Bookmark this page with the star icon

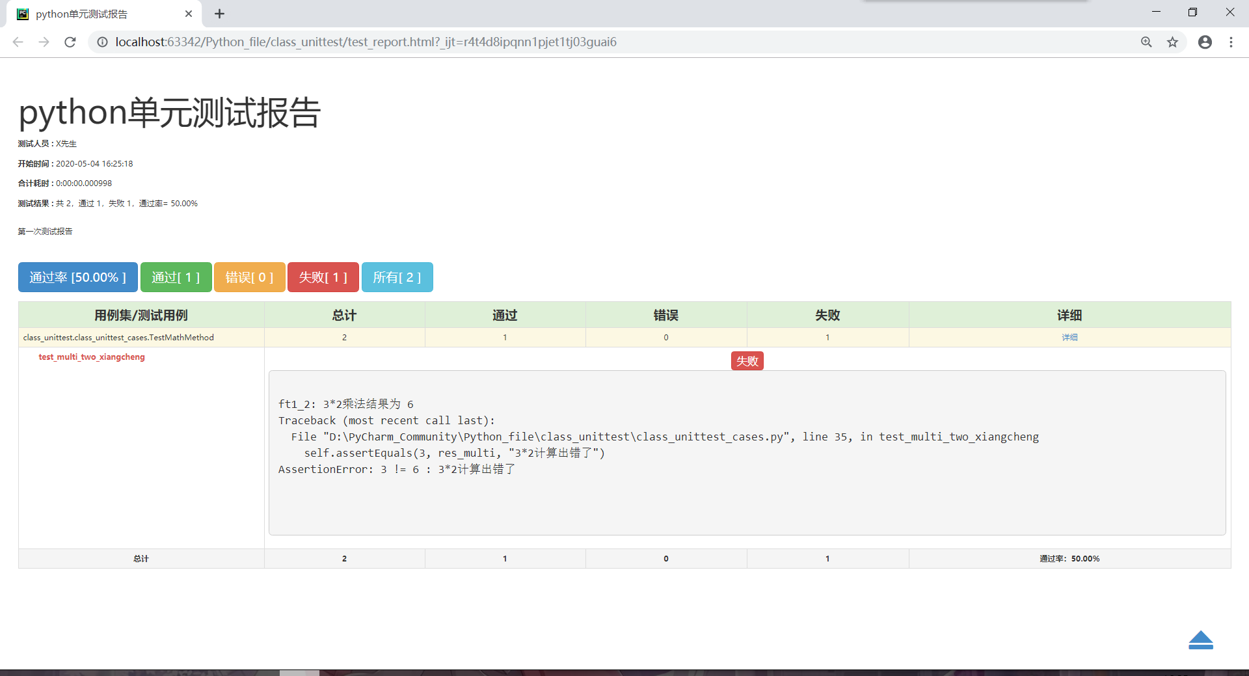click(x=1172, y=42)
